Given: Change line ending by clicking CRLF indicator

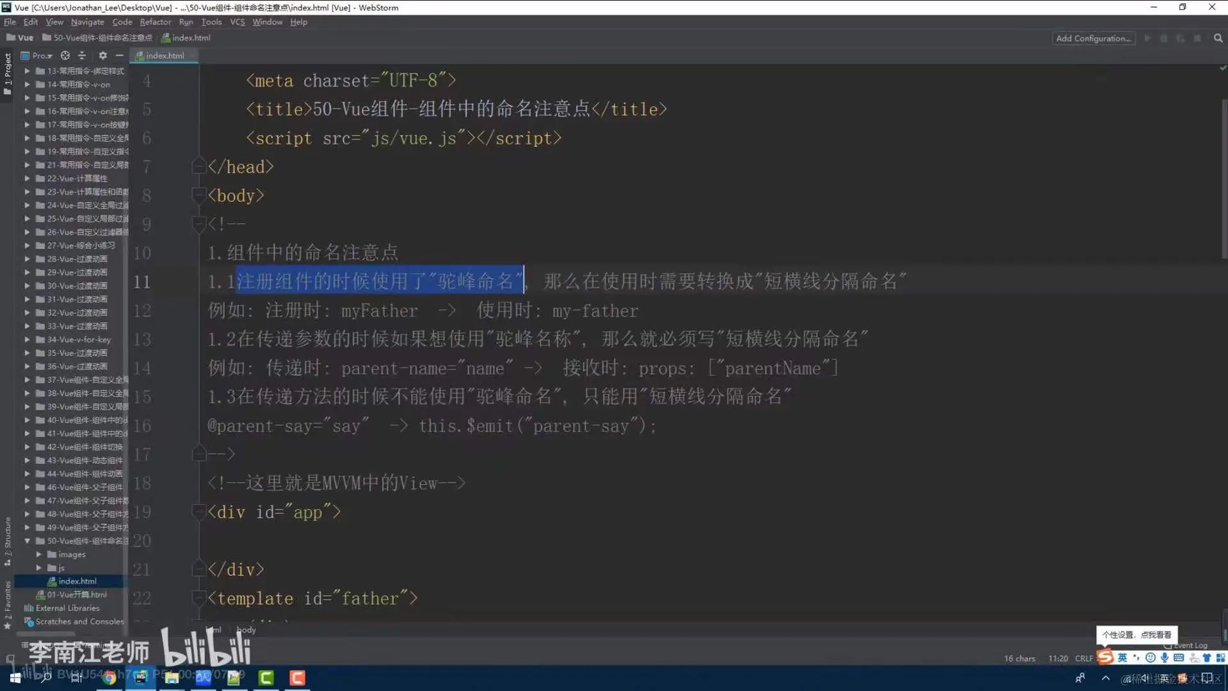Looking at the screenshot, I should 1083,658.
